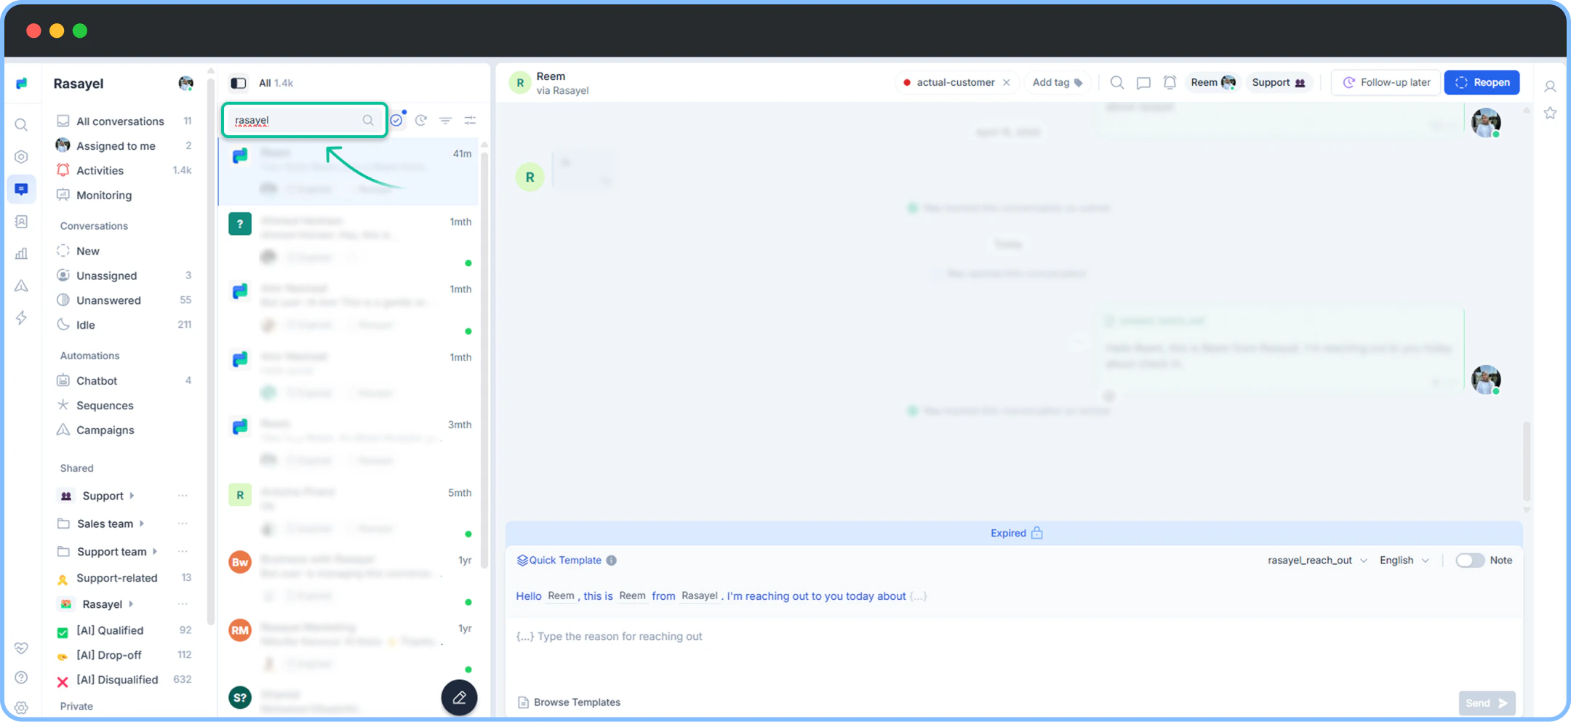Viewport: 1571px width, 722px height.
Task: Expand the Support shared inbox
Action: coord(132,495)
